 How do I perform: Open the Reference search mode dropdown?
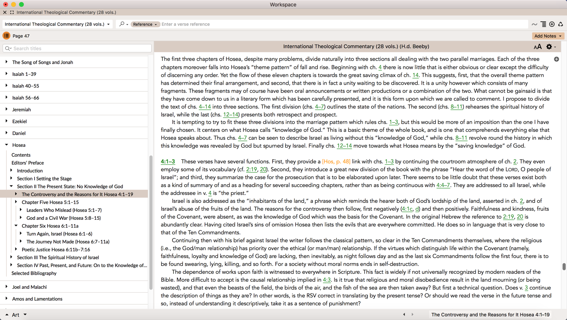[x=145, y=24]
